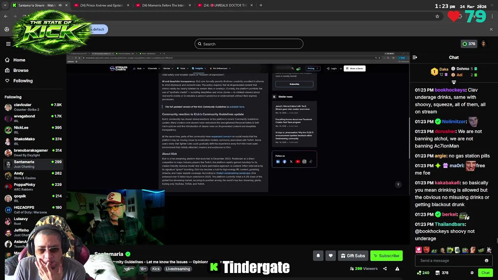
Task: Click the user profile avatar top right
Action: click(x=483, y=44)
